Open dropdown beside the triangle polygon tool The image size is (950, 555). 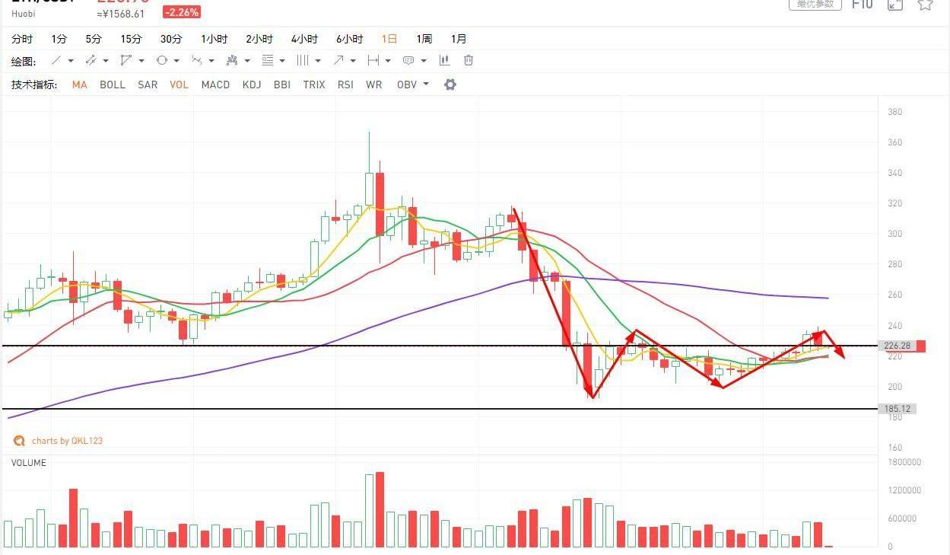point(141,61)
